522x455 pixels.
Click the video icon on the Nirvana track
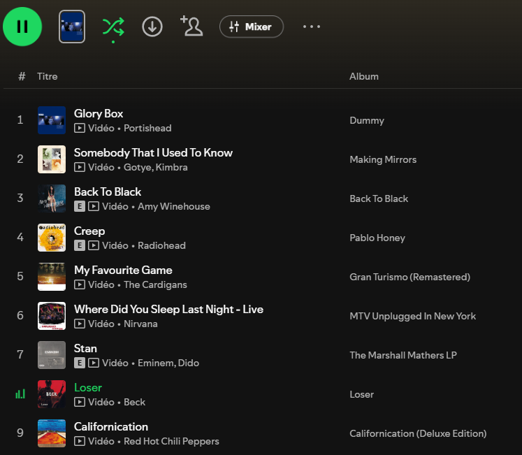pos(80,324)
